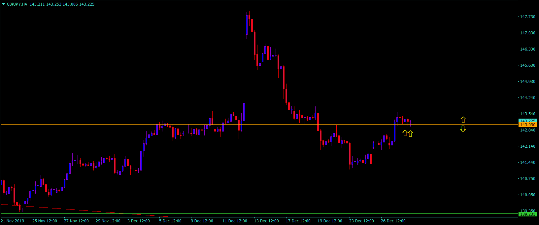Click the 146.330 price axis label

point(528,49)
